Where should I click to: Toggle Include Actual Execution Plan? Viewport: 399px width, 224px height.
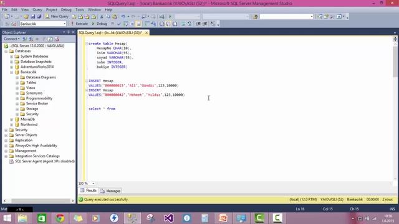(147, 24)
